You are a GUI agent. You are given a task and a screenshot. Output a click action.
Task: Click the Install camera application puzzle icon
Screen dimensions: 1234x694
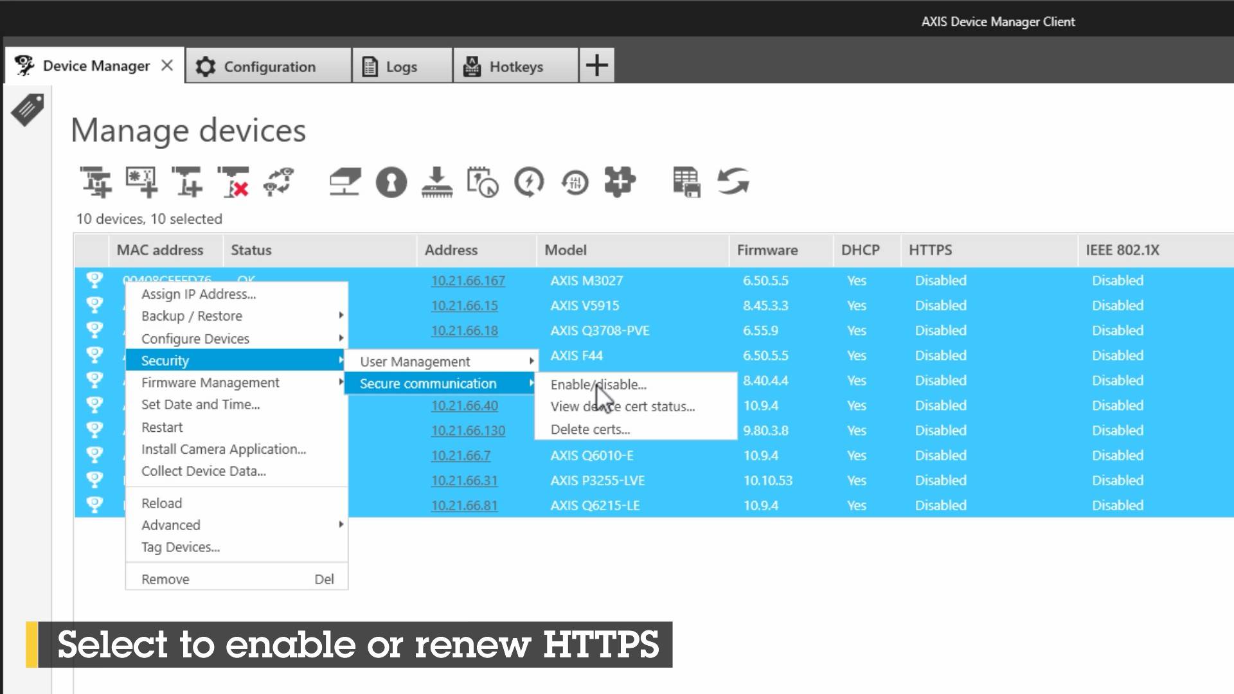click(620, 182)
